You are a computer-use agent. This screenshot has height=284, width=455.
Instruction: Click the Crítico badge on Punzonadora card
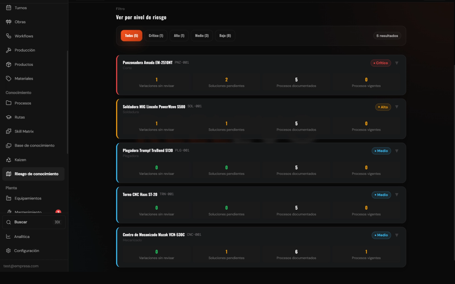[381, 63]
